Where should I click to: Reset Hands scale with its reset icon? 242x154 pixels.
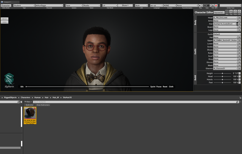coord(239,80)
